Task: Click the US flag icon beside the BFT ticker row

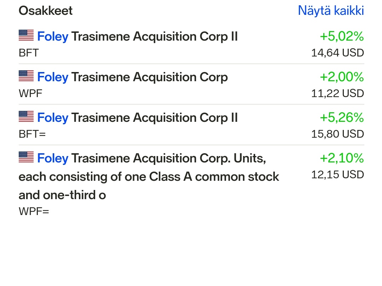Action: point(26,36)
